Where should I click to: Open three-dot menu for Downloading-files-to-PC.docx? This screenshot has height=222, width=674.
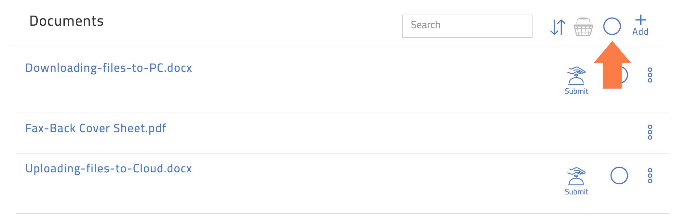pos(650,75)
